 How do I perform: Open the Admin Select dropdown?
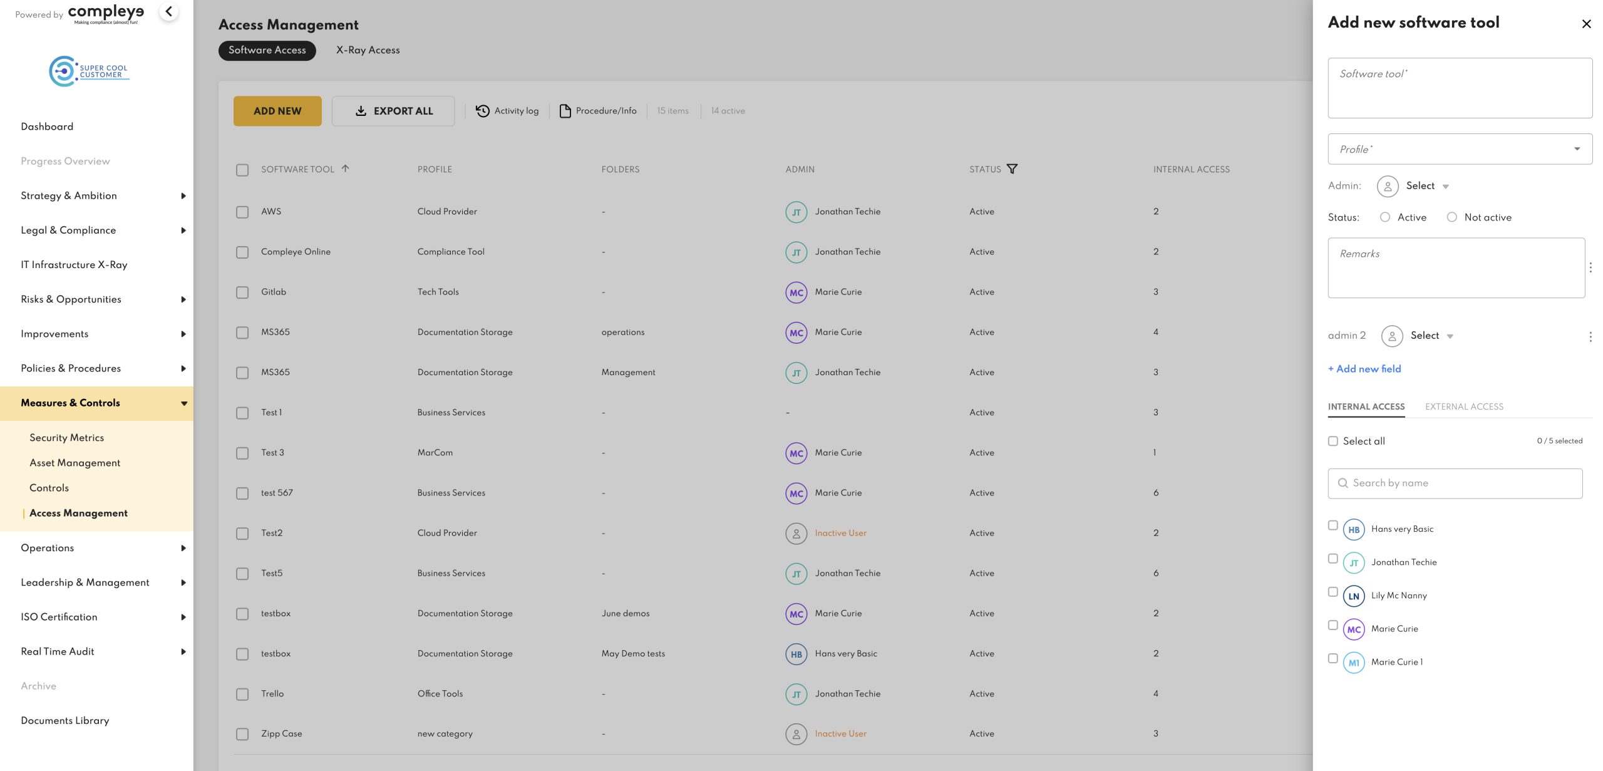1426,186
